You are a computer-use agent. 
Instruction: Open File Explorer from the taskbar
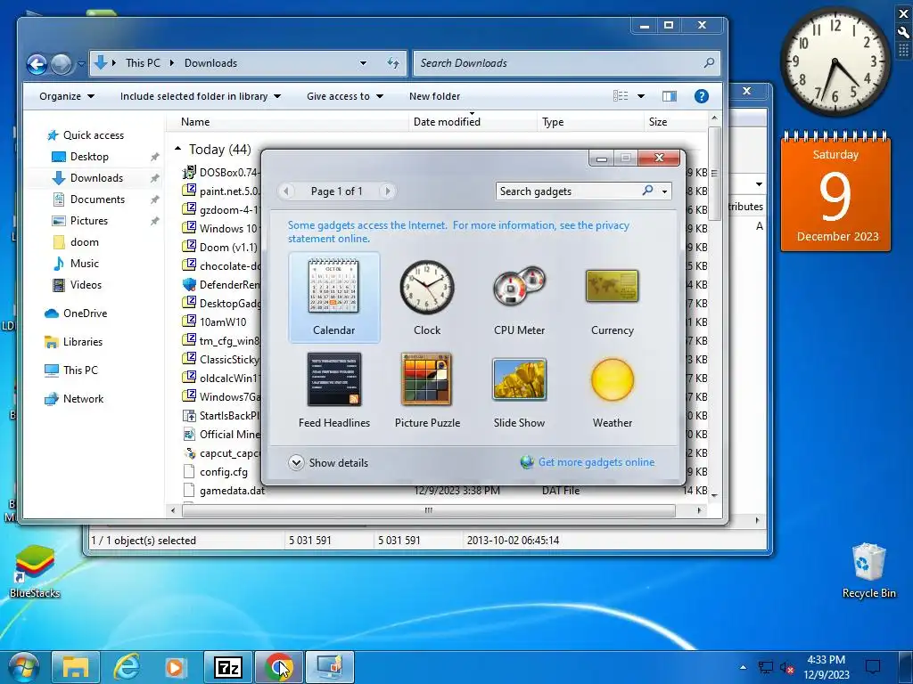[x=76, y=667]
